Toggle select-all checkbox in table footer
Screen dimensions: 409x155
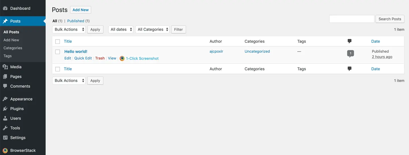58,69
